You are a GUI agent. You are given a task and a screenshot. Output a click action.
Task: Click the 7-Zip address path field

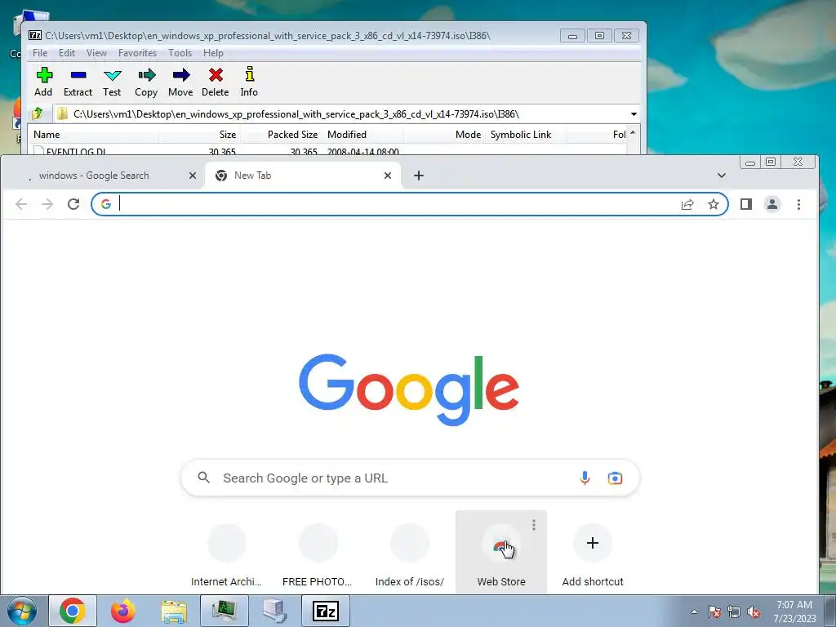pos(341,114)
